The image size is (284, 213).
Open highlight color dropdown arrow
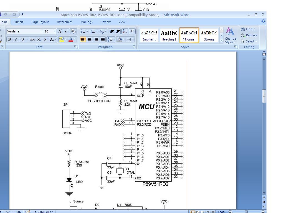[x=66, y=39]
